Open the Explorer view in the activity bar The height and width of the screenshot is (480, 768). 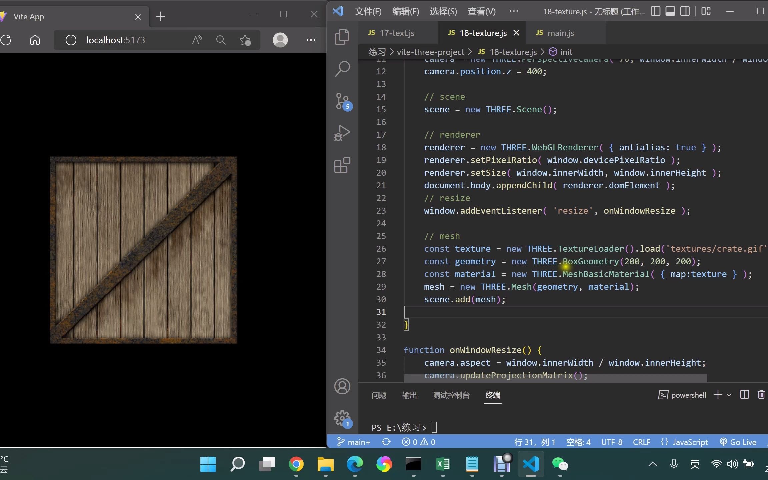[342, 37]
